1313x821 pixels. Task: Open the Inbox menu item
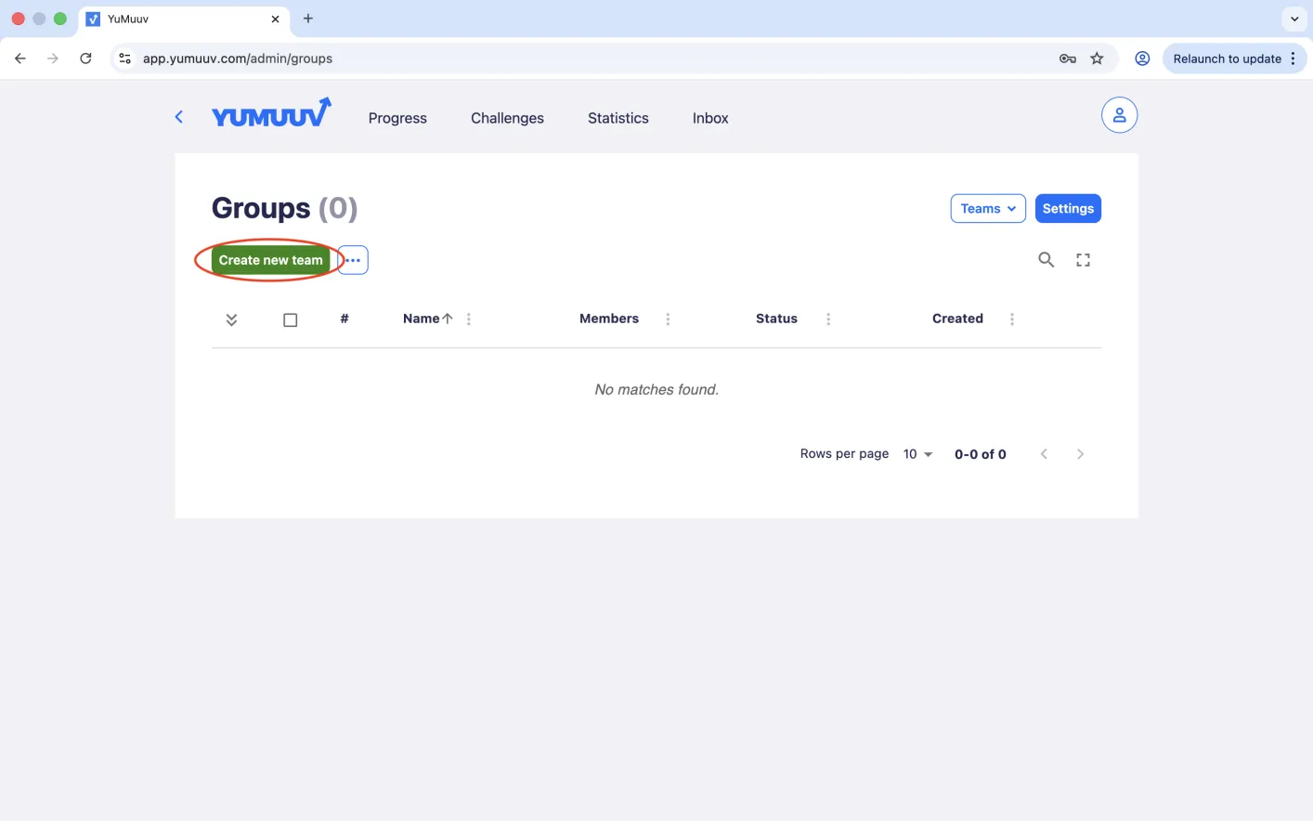(710, 118)
